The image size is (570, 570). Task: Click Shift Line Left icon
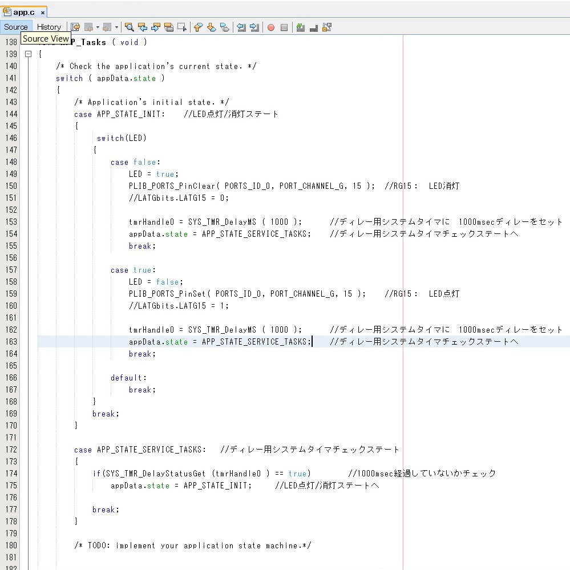click(241, 27)
